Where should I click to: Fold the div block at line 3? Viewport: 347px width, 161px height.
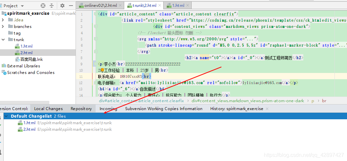tap(96, 27)
